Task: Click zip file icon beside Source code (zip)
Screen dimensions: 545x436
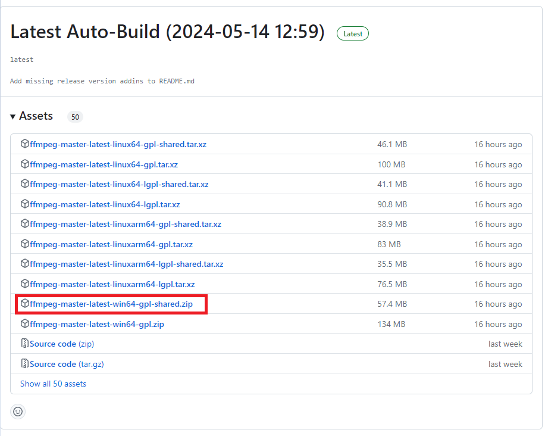Action: tap(24, 344)
